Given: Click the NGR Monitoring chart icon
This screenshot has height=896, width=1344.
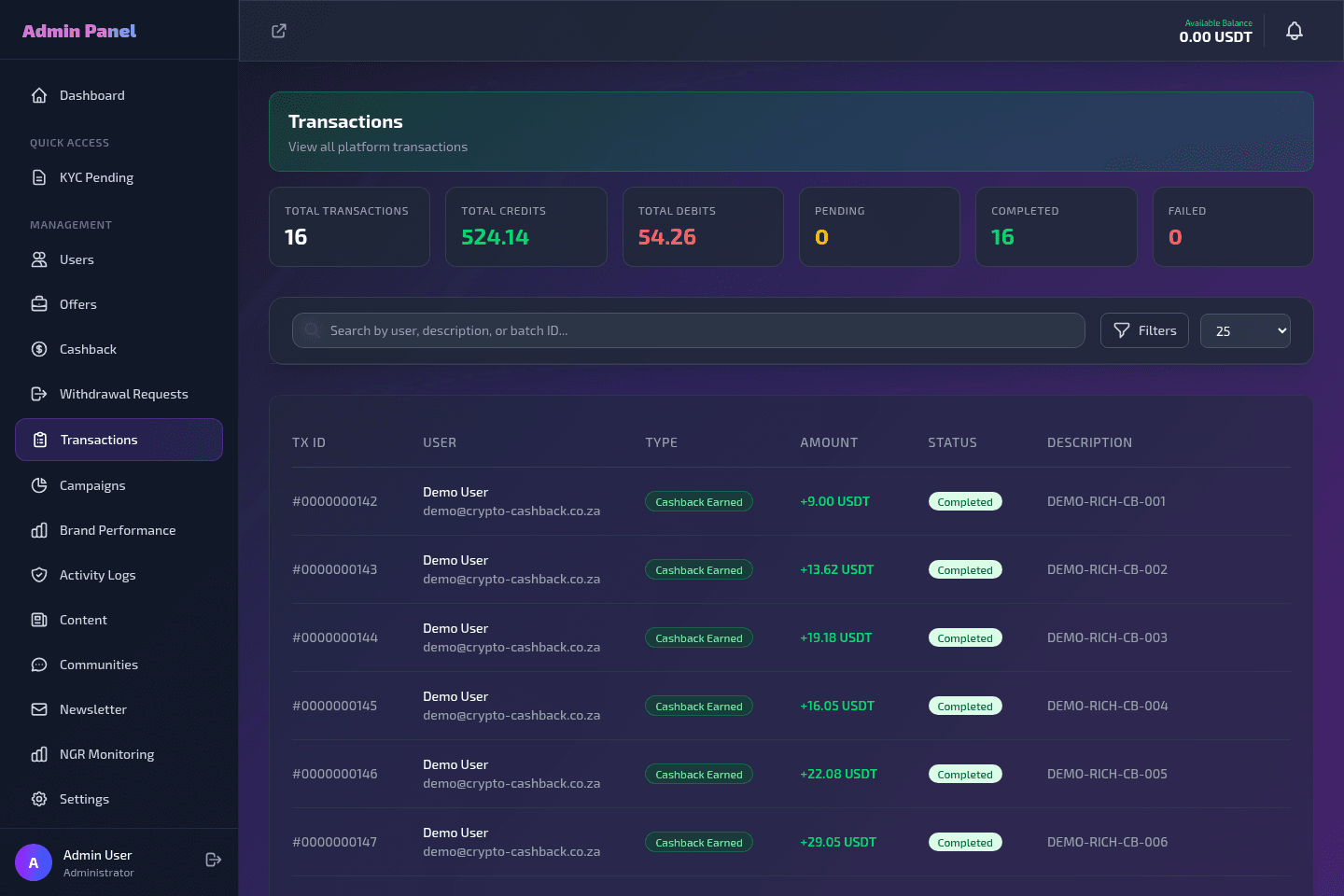Looking at the screenshot, I should pos(39,754).
